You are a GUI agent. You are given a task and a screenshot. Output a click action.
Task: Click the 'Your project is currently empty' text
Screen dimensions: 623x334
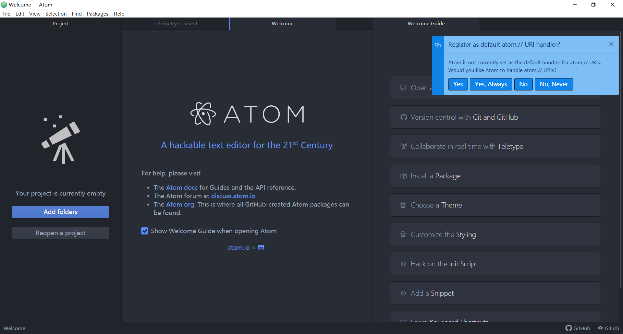pos(61,193)
